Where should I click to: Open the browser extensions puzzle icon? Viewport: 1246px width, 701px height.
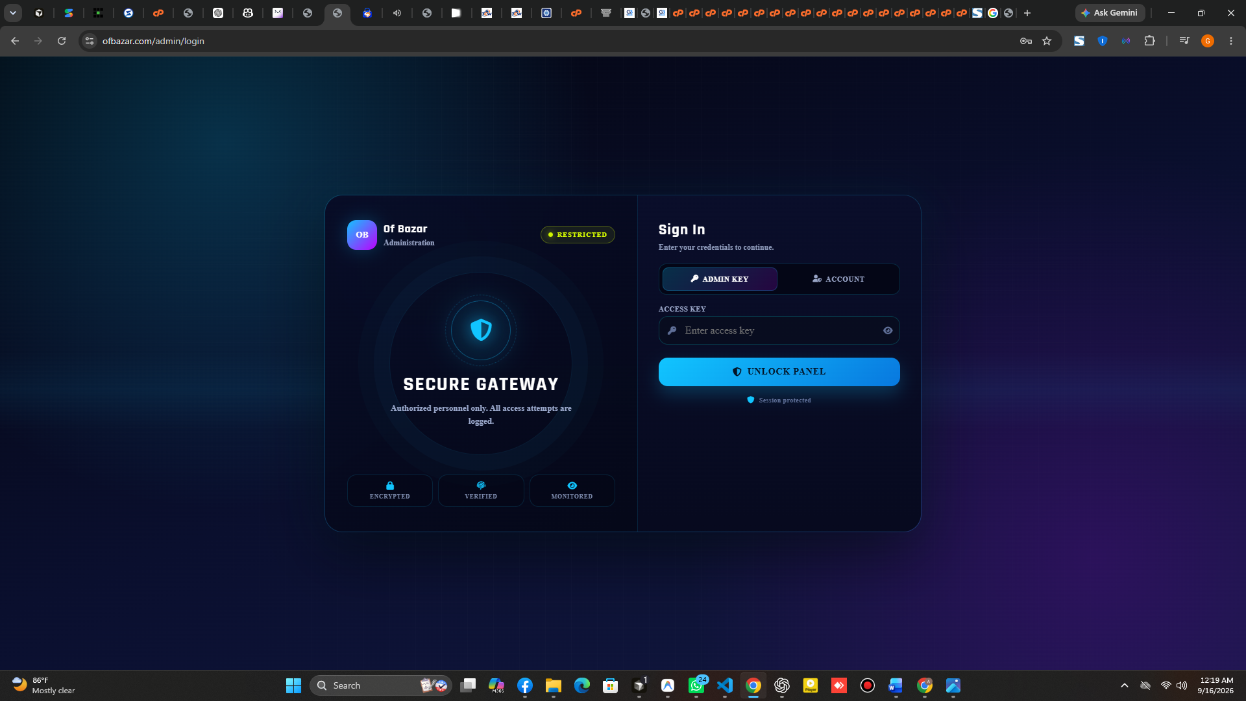pyautogui.click(x=1149, y=41)
